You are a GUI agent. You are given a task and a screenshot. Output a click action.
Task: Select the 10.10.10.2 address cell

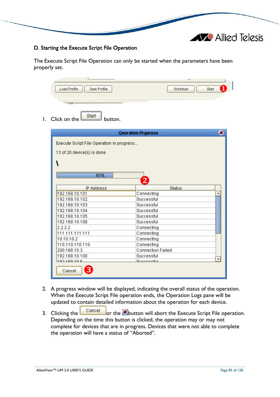pyautogui.click(x=96, y=239)
